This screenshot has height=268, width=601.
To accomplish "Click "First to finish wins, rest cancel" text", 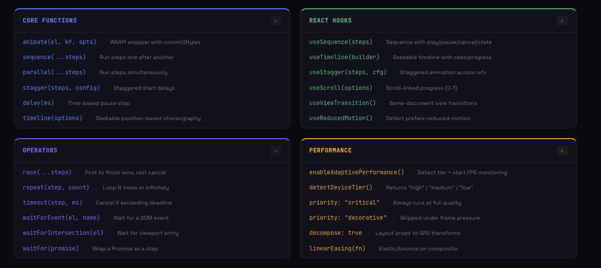I will tap(125, 172).
